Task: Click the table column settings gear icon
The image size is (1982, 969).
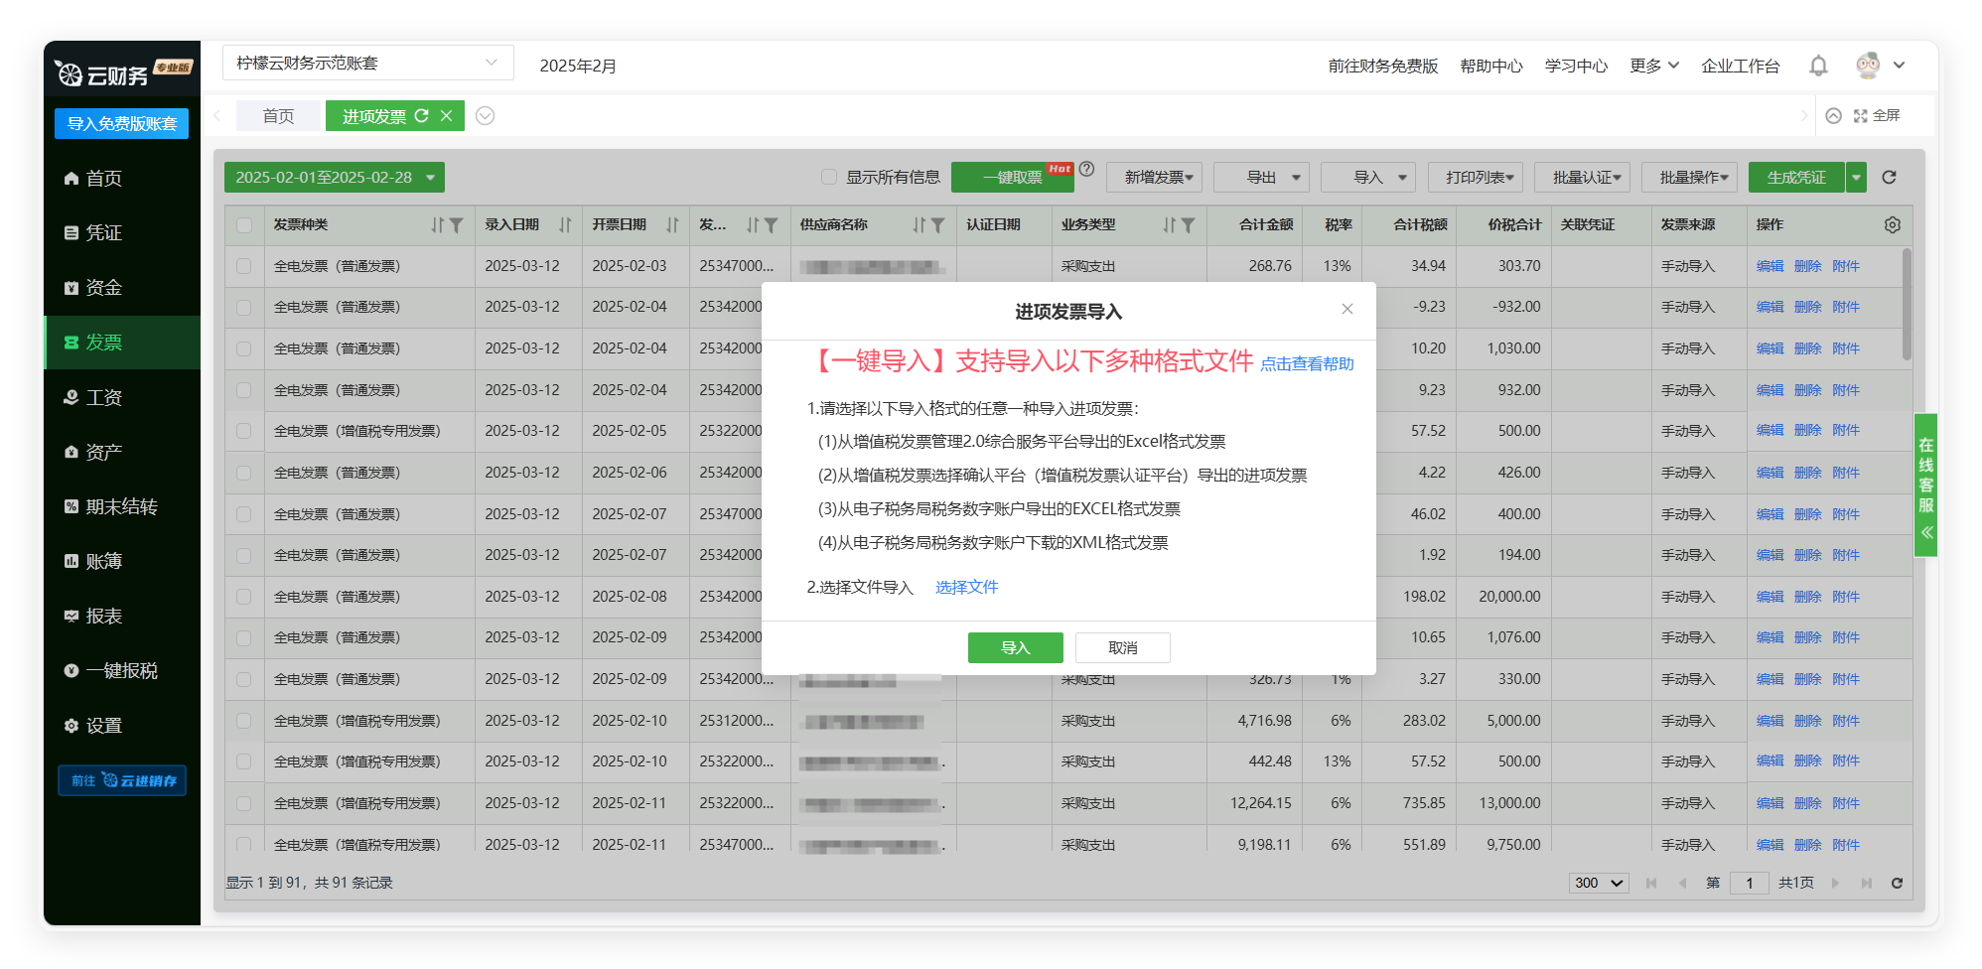Action: (x=1892, y=225)
